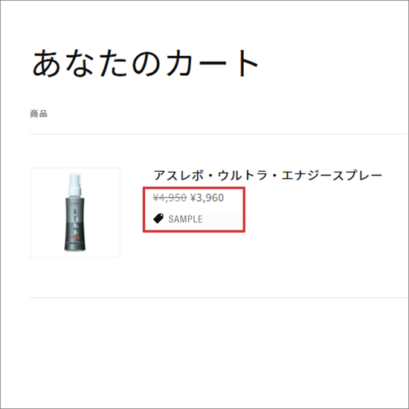Click the discount tag icon beside SAMPLE
The width and height of the screenshot is (409, 409).
pyautogui.click(x=158, y=219)
